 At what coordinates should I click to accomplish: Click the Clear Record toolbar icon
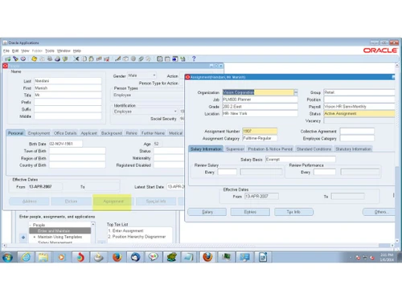pyautogui.click(x=99, y=59)
